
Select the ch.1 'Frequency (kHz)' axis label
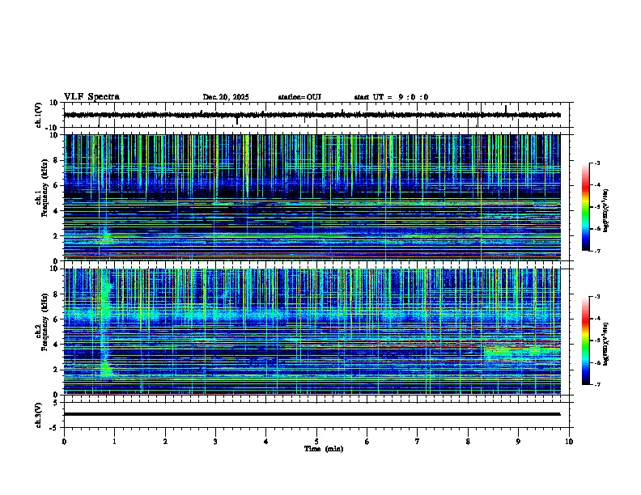tap(44, 188)
